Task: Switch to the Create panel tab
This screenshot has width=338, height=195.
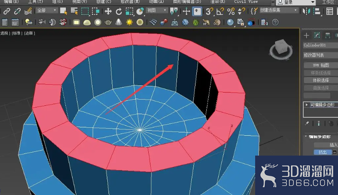Action: click(307, 35)
